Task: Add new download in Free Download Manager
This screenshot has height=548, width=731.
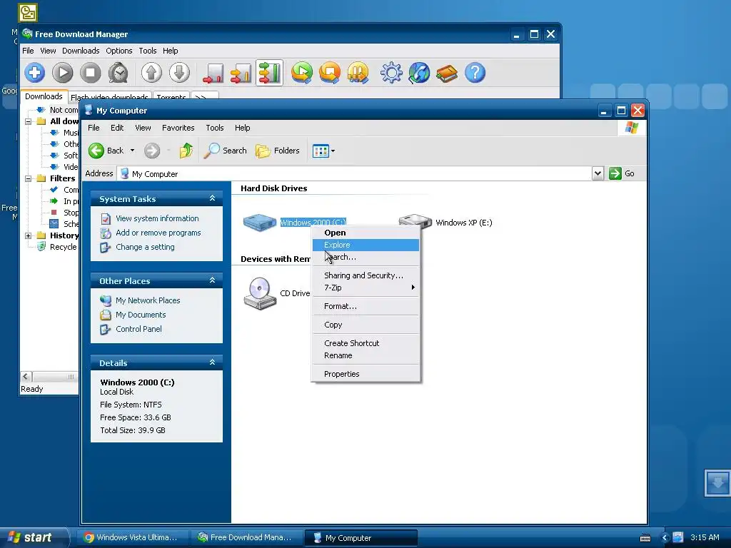Action: tap(34, 73)
